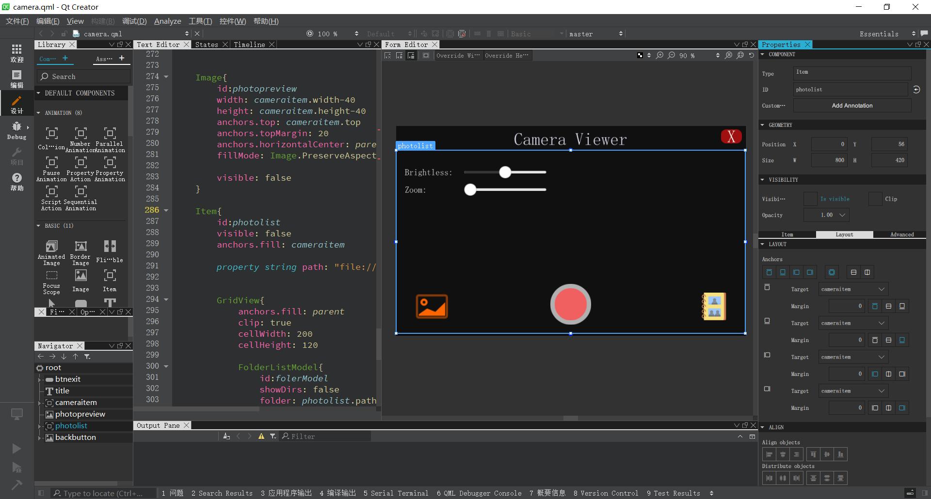Open Debug mode from the sidebar
The height and width of the screenshot is (499, 931).
pos(17,130)
